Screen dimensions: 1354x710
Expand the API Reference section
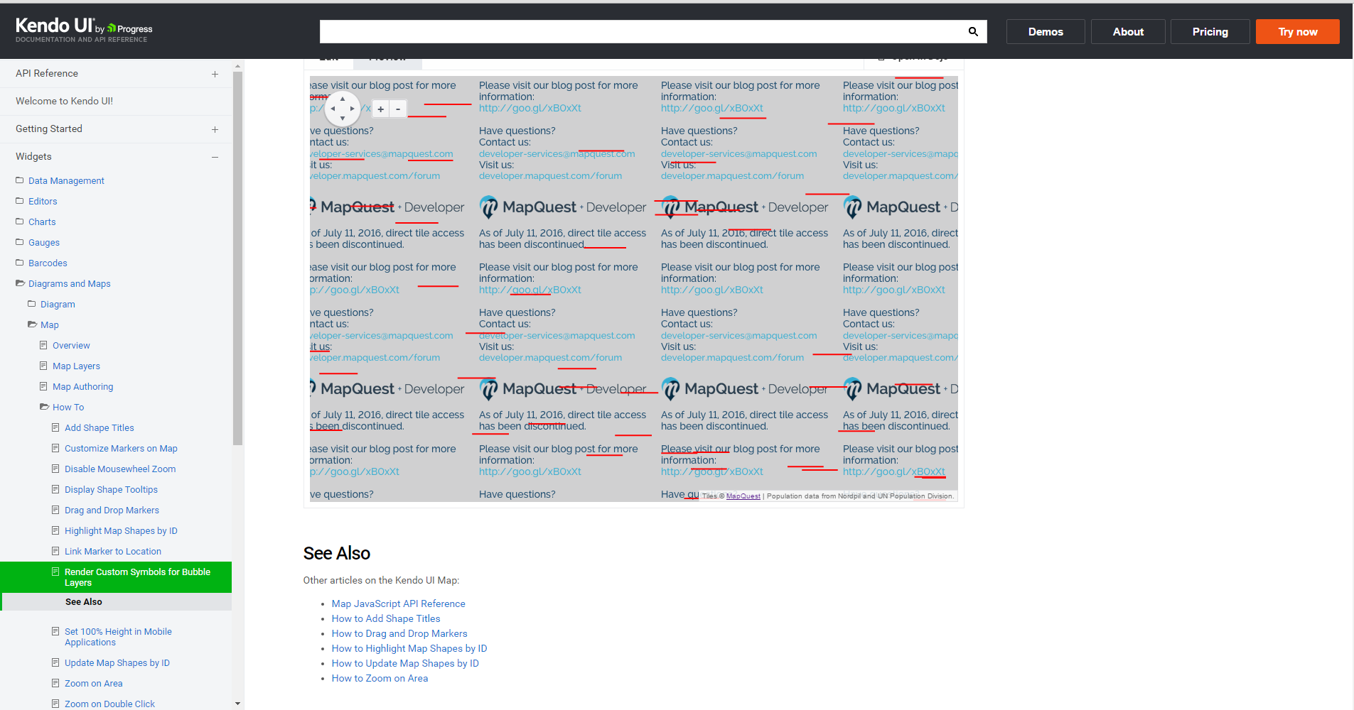pos(215,74)
